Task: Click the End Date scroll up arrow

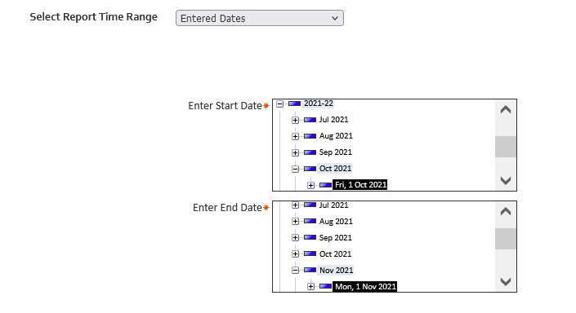Action: coord(506,211)
